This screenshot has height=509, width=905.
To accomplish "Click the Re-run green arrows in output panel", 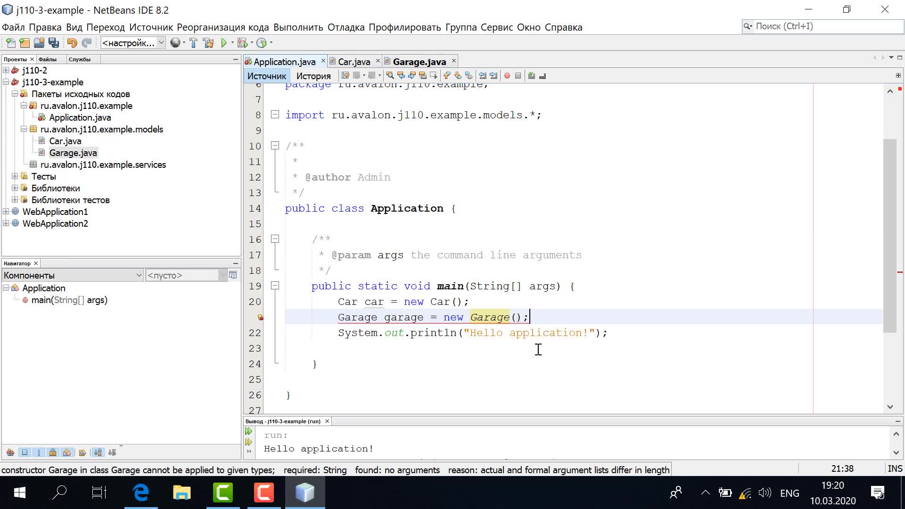I will tap(248, 431).
